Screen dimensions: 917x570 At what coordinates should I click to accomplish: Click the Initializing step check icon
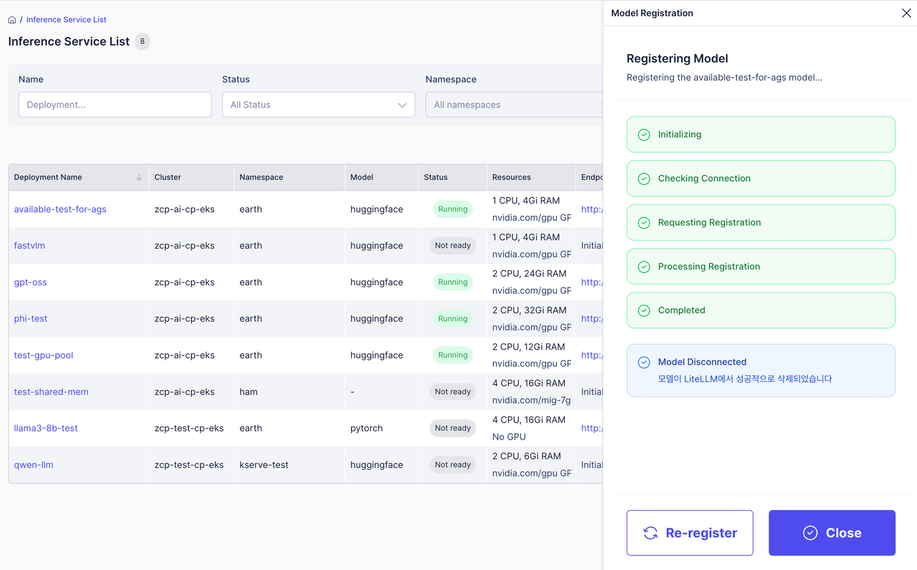[x=644, y=134]
